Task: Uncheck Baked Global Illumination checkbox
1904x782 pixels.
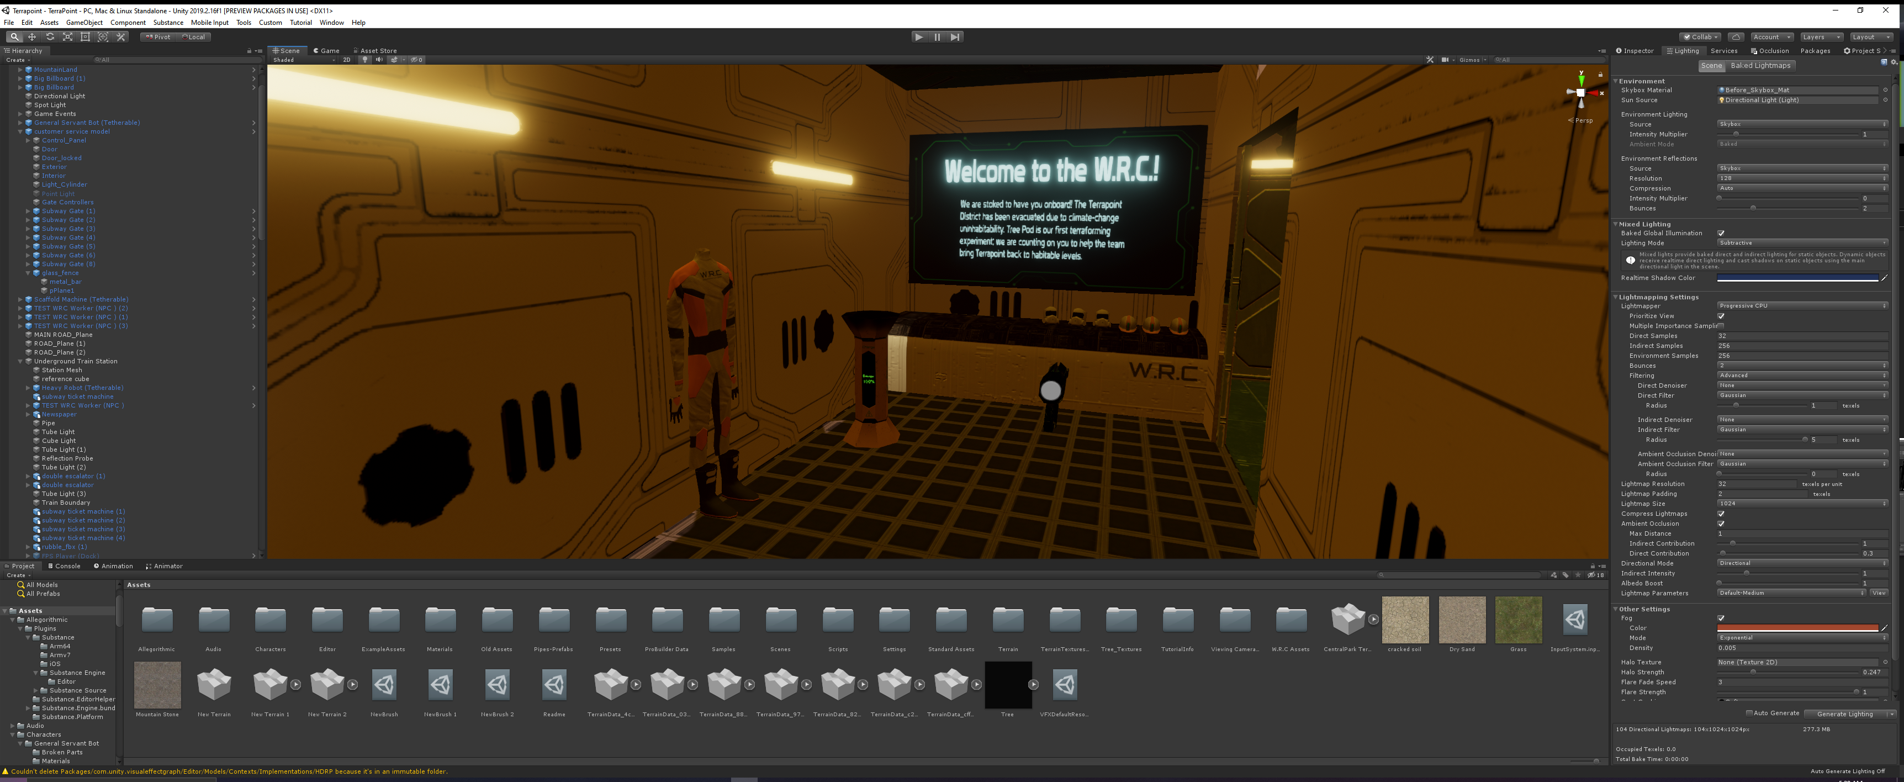Action: click(x=1721, y=233)
